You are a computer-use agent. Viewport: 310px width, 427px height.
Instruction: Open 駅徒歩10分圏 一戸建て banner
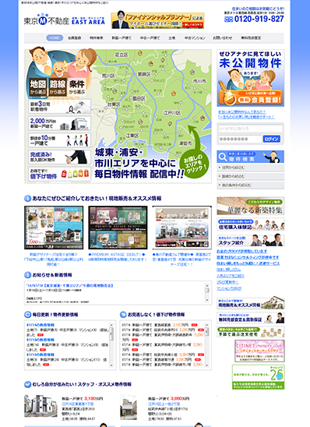(x=59, y=140)
